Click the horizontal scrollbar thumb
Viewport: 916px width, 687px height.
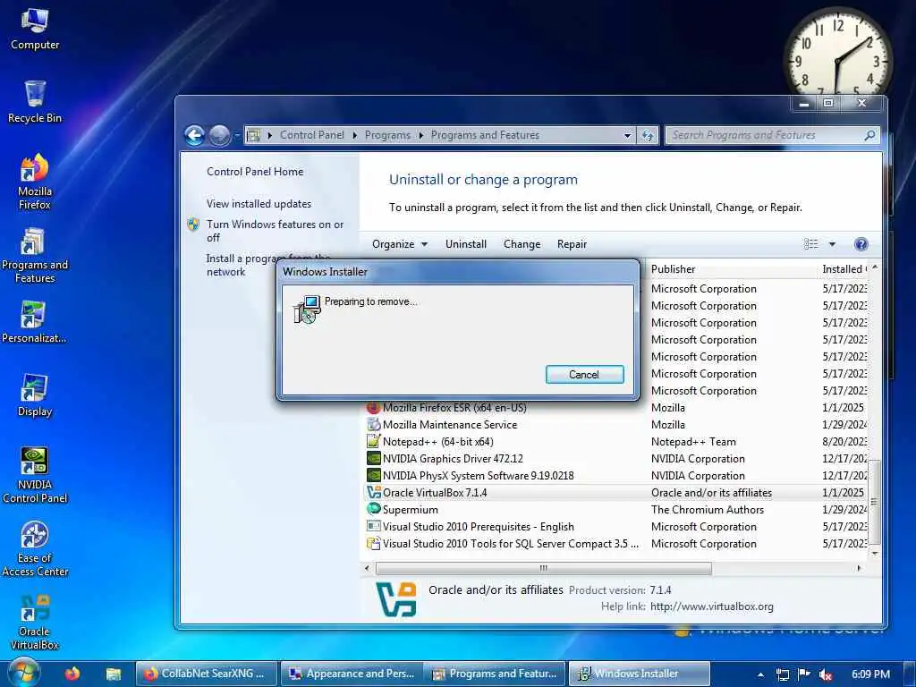click(x=543, y=568)
